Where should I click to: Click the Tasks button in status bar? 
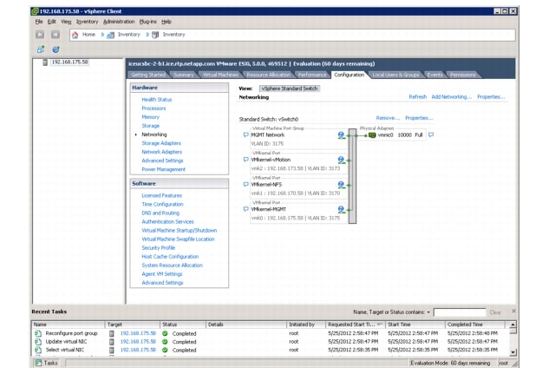(x=46, y=363)
